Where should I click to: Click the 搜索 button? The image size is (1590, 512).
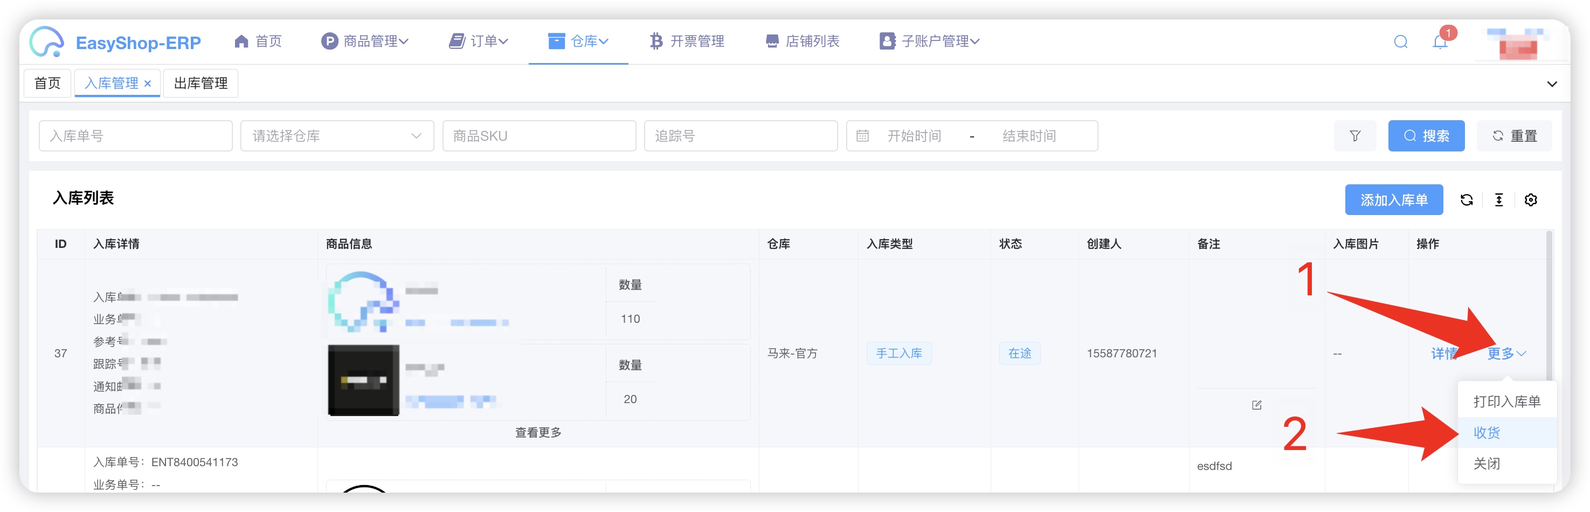pyautogui.click(x=1426, y=136)
